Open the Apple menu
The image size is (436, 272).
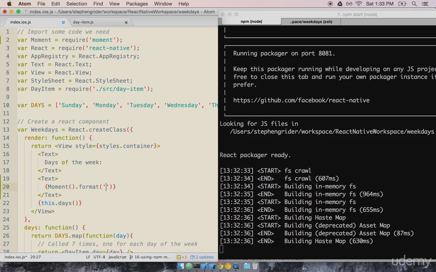pos(9,4)
